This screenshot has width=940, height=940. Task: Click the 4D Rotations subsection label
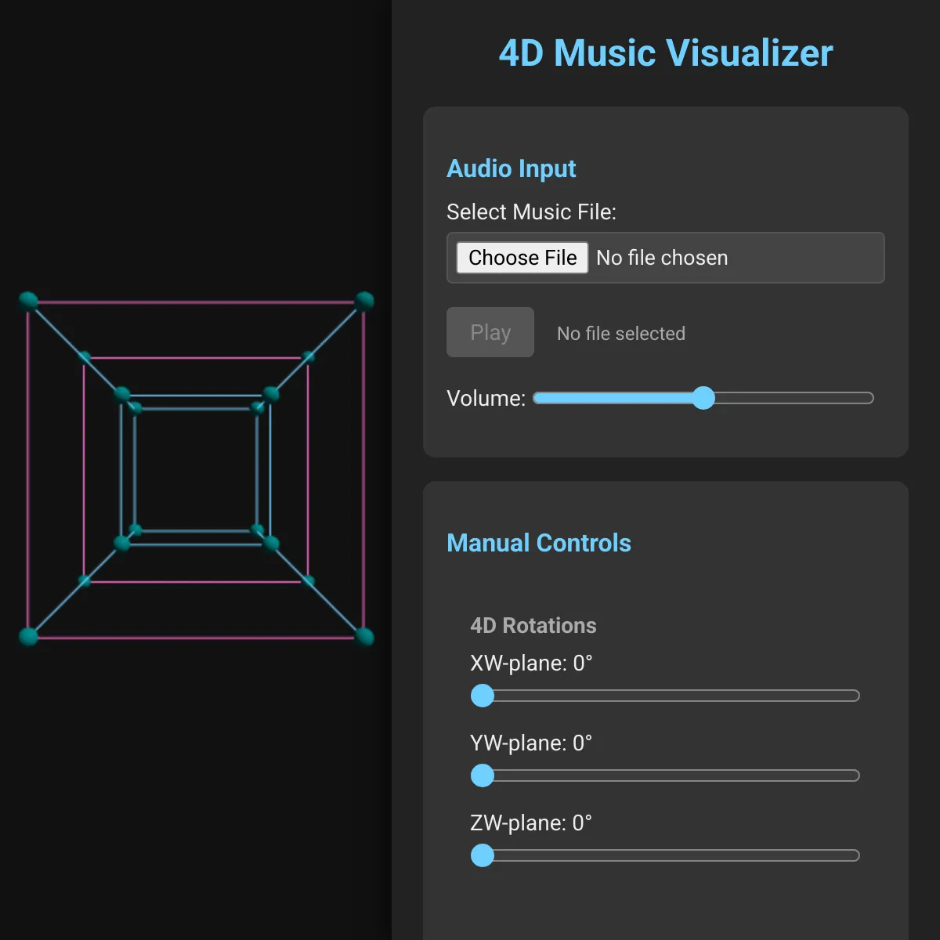pos(533,626)
